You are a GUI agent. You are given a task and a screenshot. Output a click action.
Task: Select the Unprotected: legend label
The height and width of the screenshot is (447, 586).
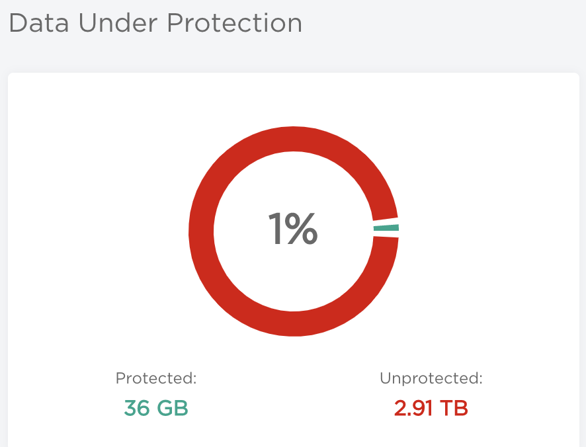tap(431, 378)
